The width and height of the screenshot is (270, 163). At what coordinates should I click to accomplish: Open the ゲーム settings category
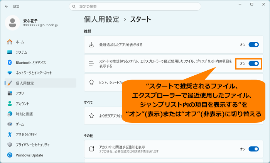click(x=40, y=124)
